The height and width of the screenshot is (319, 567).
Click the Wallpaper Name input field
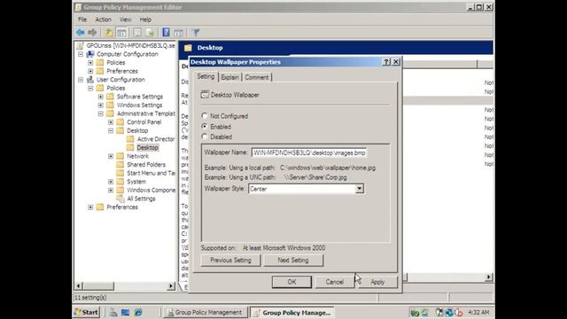coord(309,153)
